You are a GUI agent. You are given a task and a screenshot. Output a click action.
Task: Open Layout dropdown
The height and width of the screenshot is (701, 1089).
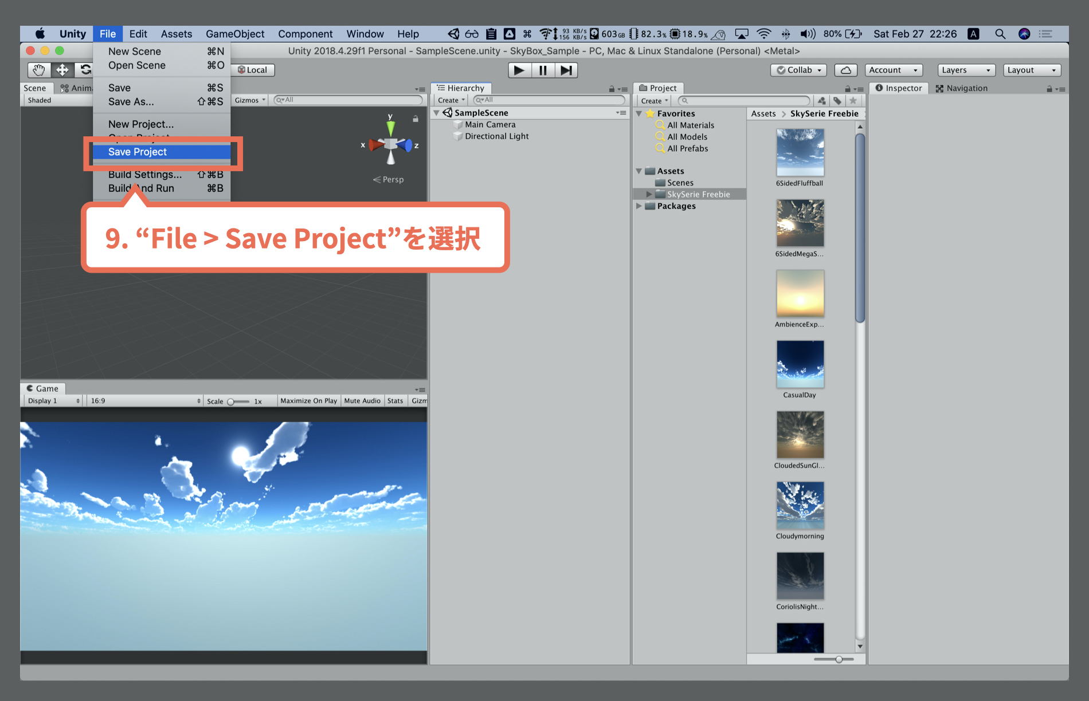1032,70
